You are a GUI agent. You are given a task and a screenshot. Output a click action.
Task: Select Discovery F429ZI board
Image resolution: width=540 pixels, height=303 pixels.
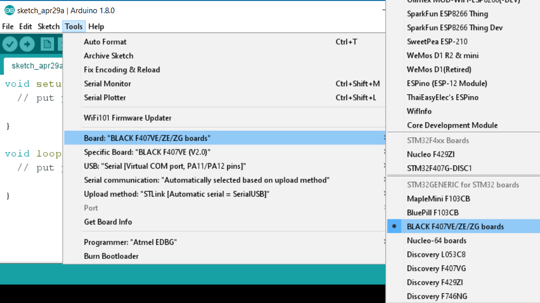click(463, 282)
